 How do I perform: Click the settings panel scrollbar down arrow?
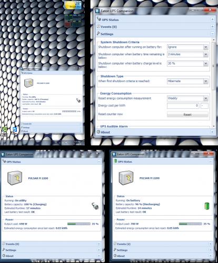coord(213,126)
